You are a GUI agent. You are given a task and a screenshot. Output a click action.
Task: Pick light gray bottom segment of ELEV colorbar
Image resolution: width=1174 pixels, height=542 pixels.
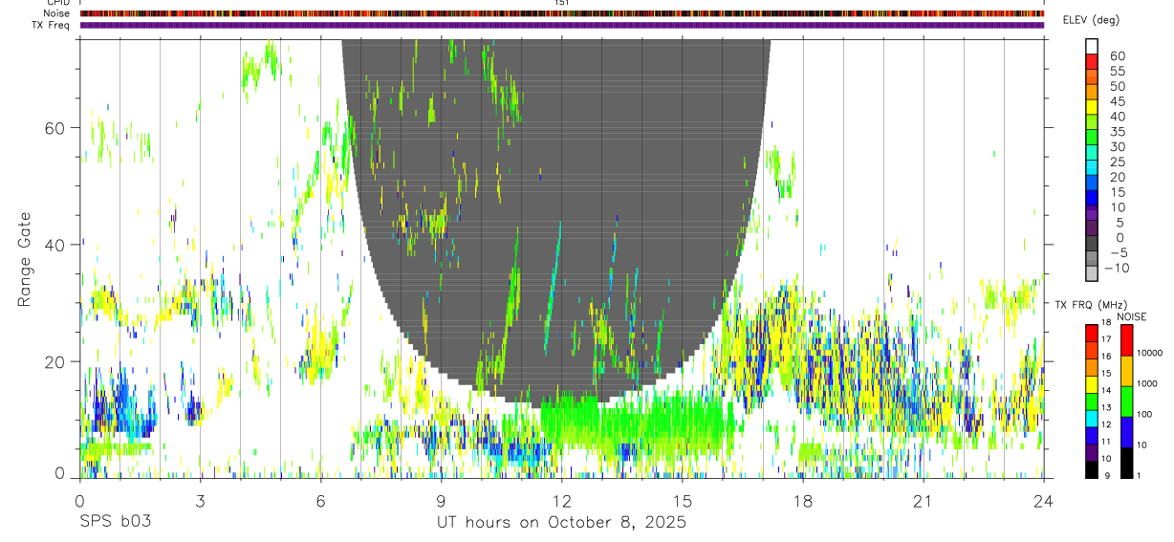[x=1092, y=273]
